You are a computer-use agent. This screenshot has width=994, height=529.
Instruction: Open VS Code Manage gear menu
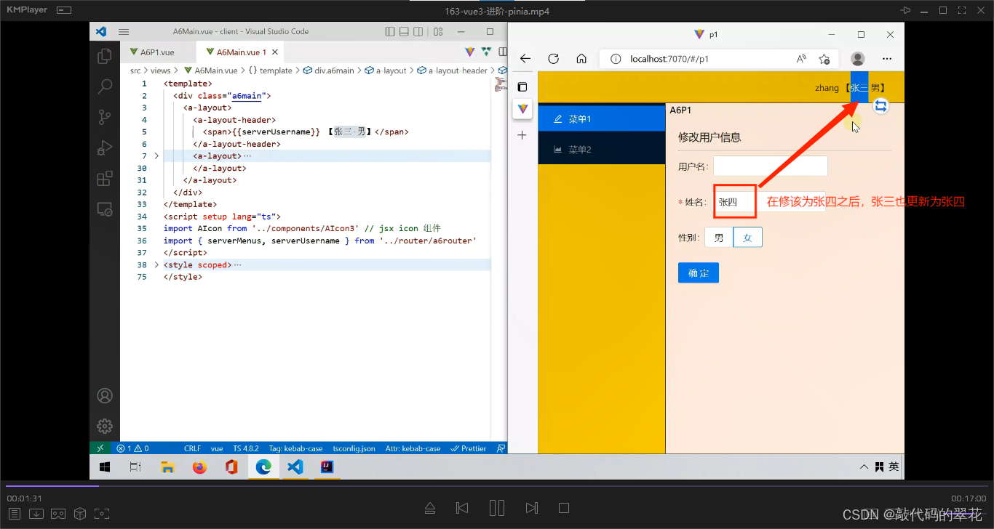pyautogui.click(x=105, y=426)
